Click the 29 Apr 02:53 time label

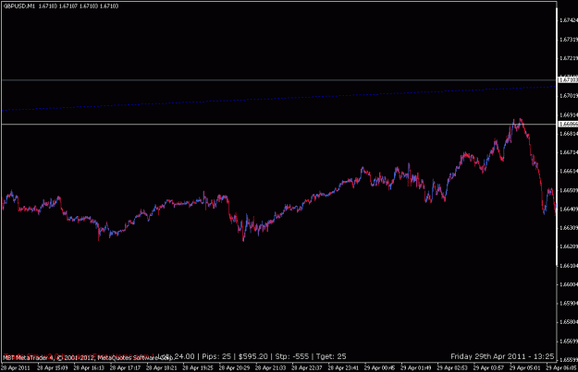[x=452, y=367]
